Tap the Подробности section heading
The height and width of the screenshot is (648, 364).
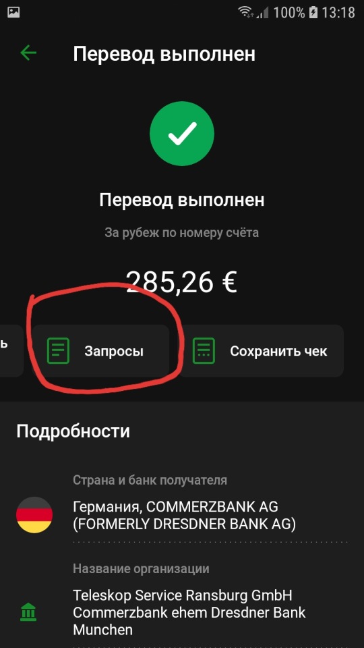(x=73, y=431)
